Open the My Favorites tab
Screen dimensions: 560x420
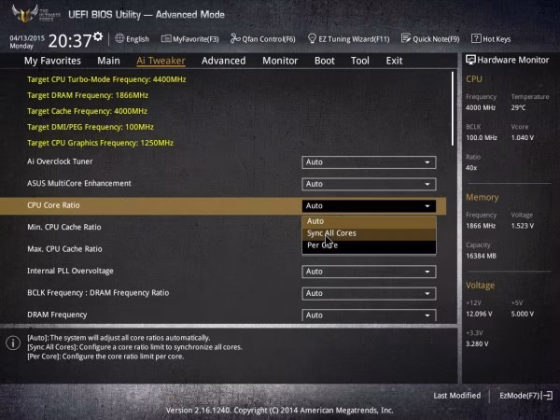pyautogui.click(x=52, y=61)
